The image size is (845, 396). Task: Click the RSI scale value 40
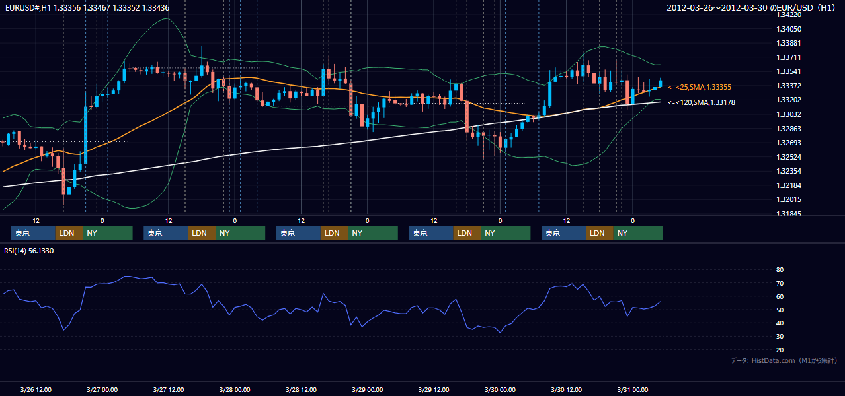(780, 323)
